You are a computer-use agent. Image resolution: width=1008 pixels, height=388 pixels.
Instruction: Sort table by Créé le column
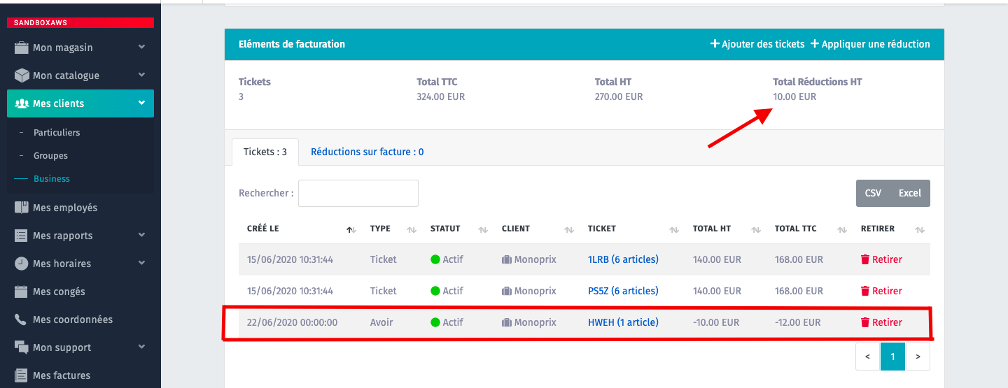(x=351, y=229)
